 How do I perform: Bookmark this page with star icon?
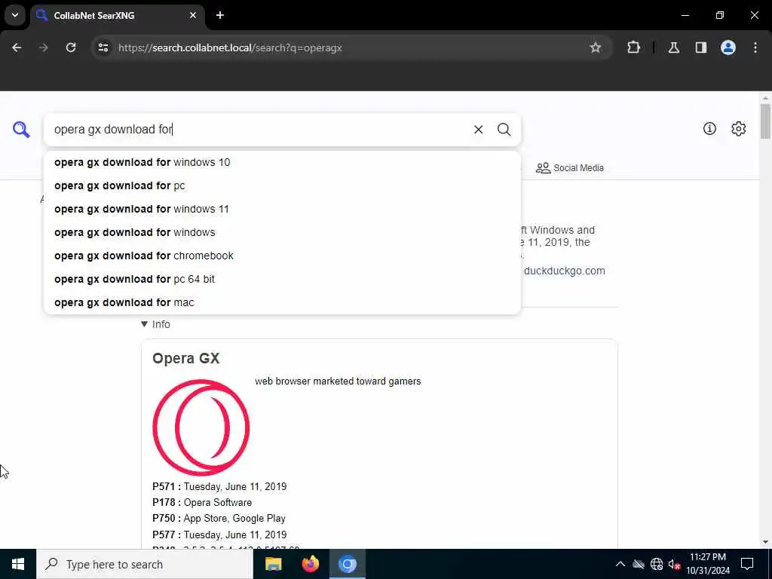point(596,47)
